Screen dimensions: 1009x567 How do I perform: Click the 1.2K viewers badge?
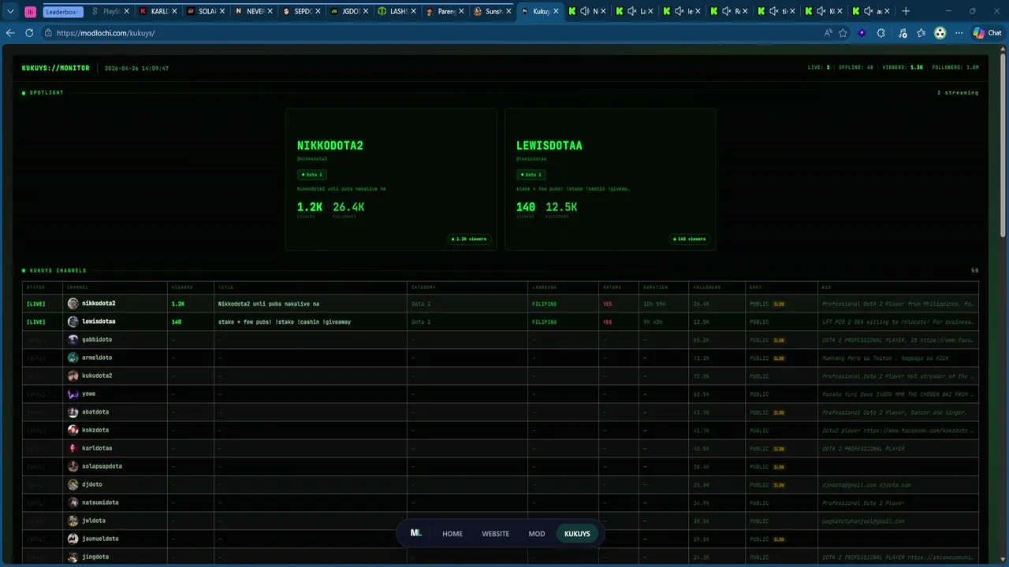[470, 239]
